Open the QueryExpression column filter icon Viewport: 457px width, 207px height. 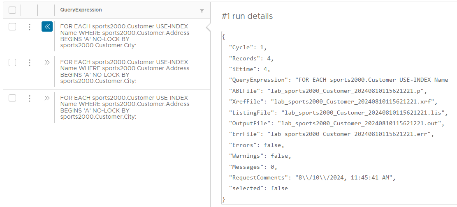click(202, 11)
